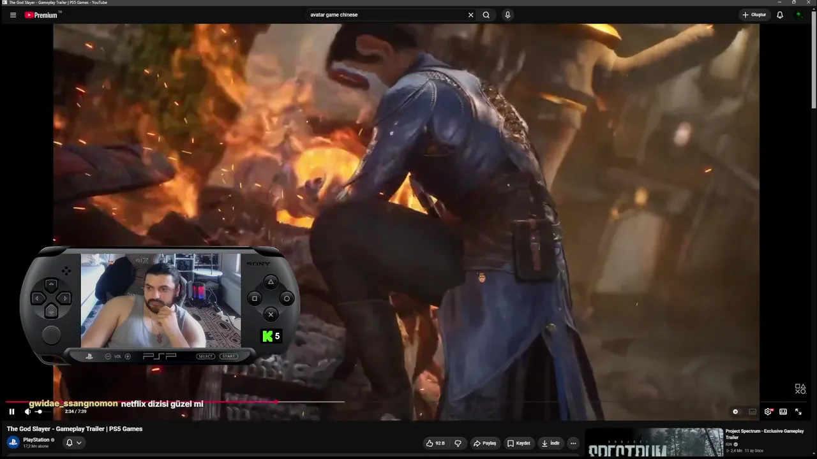Open the YouTube guide hamburger menu
This screenshot has height=459, width=817.
[13, 15]
